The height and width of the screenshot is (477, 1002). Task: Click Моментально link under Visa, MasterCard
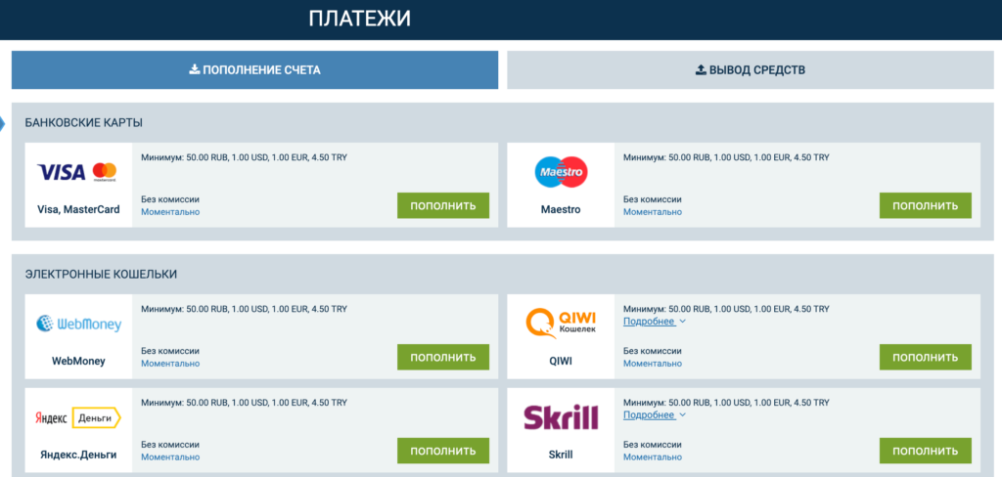point(170,212)
